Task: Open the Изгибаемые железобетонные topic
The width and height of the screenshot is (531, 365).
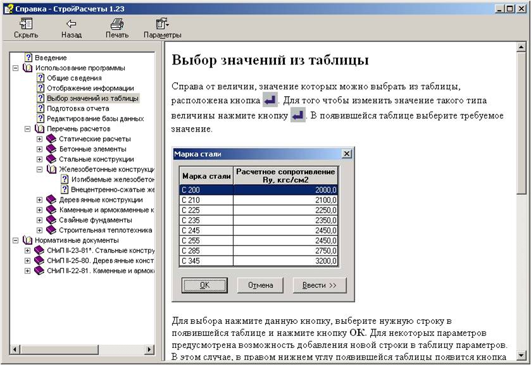Action: point(113,180)
